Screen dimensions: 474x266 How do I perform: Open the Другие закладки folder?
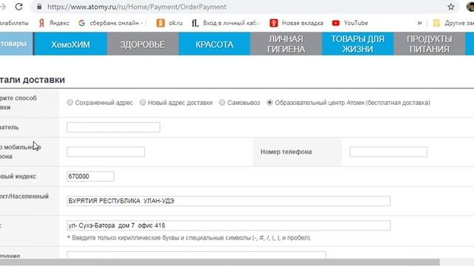pos(453,23)
